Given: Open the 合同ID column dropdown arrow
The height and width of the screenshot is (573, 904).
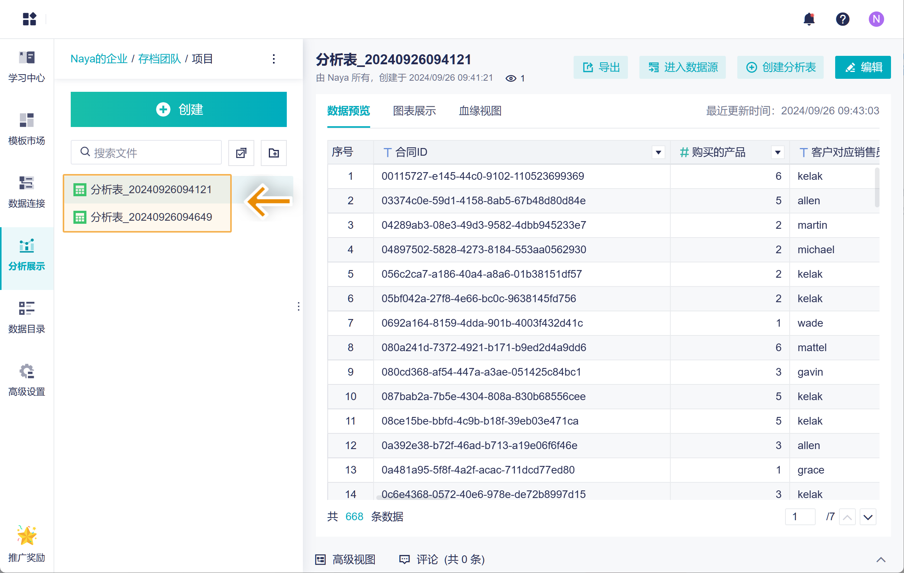Looking at the screenshot, I should click(x=658, y=152).
